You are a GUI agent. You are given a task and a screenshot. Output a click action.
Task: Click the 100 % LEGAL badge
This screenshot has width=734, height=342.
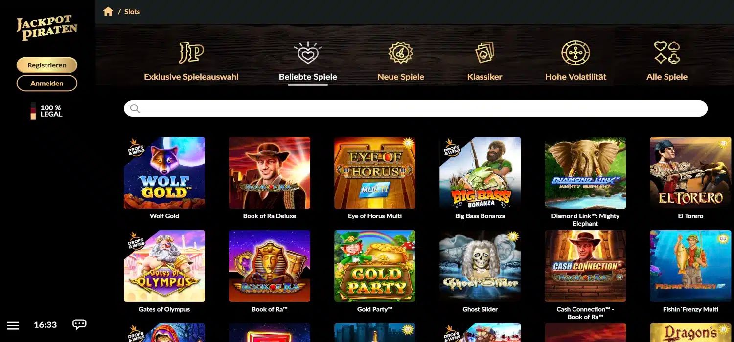[x=47, y=111]
